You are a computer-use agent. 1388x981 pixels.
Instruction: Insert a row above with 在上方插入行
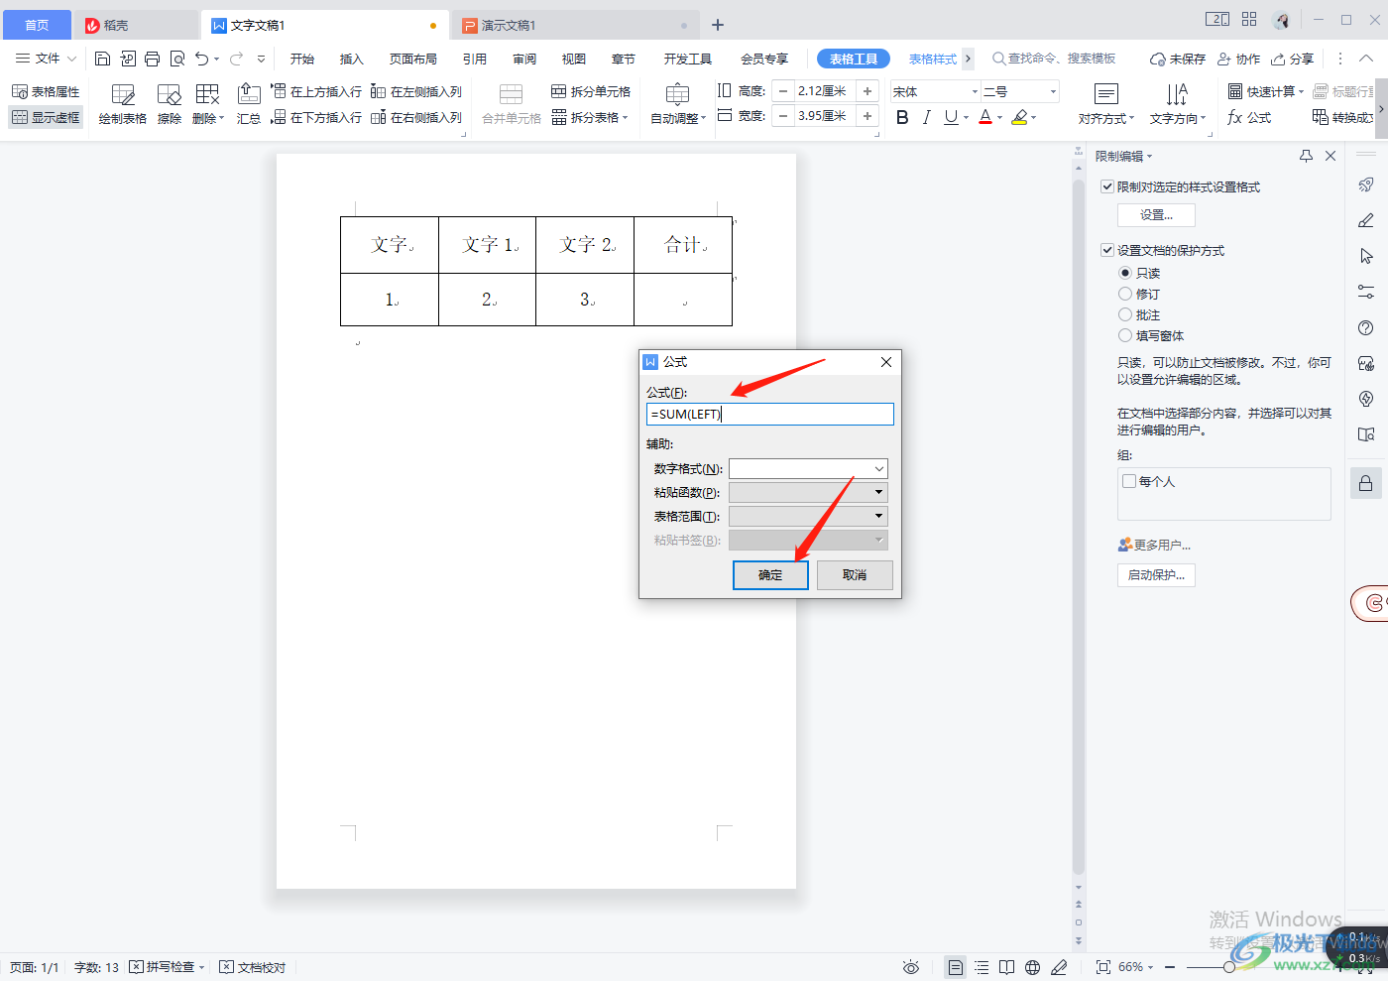[316, 91]
